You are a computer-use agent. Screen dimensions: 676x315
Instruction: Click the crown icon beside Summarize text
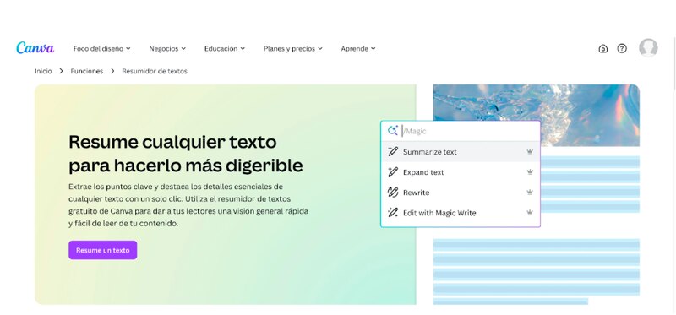530,152
